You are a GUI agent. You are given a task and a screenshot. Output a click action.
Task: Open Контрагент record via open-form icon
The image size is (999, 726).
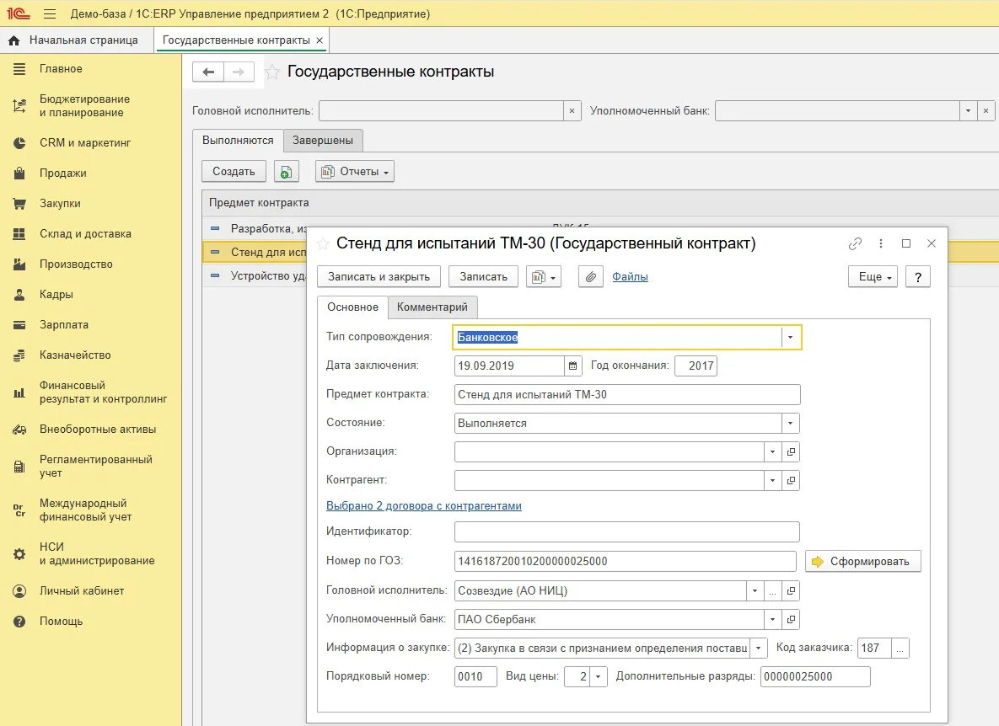pos(791,480)
